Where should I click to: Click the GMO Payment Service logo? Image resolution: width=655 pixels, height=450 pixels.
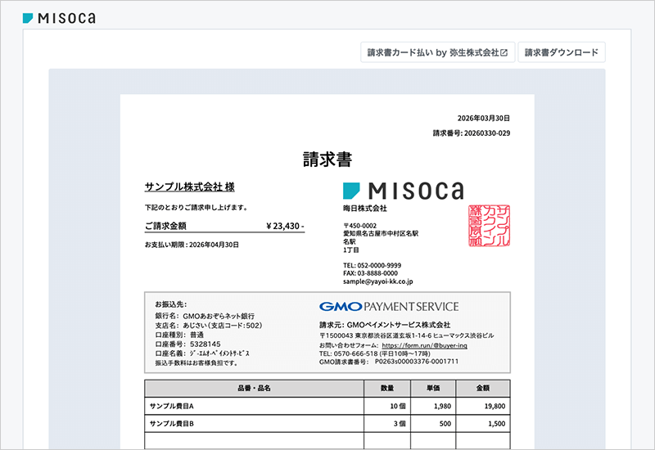click(x=388, y=307)
